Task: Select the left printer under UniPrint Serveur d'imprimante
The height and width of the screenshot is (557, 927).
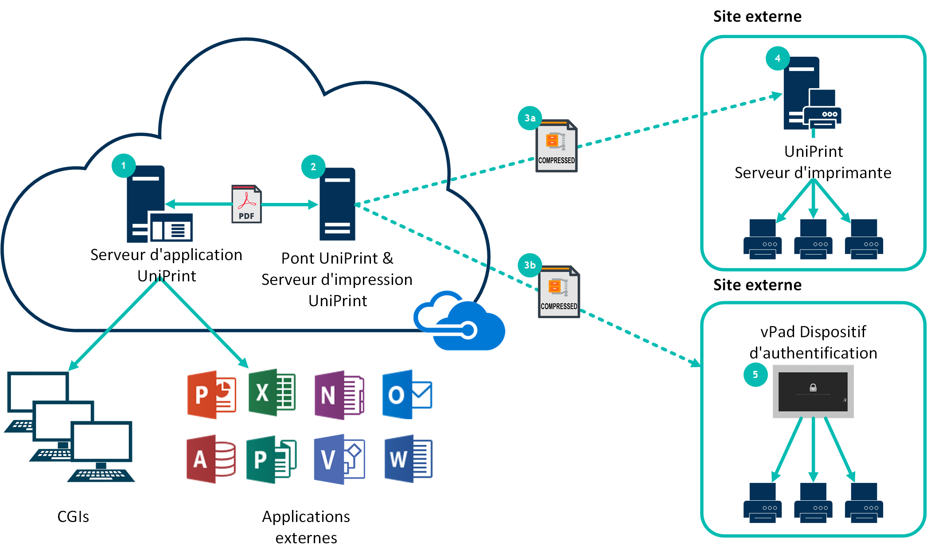Action: point(762,239)
